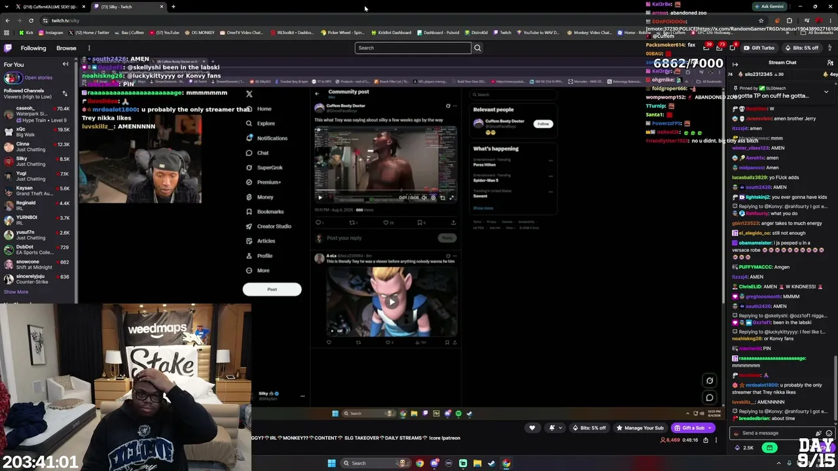Open the Twitch icon with 6 badge
Screen dimensions: 838x471
pos(733,48)
